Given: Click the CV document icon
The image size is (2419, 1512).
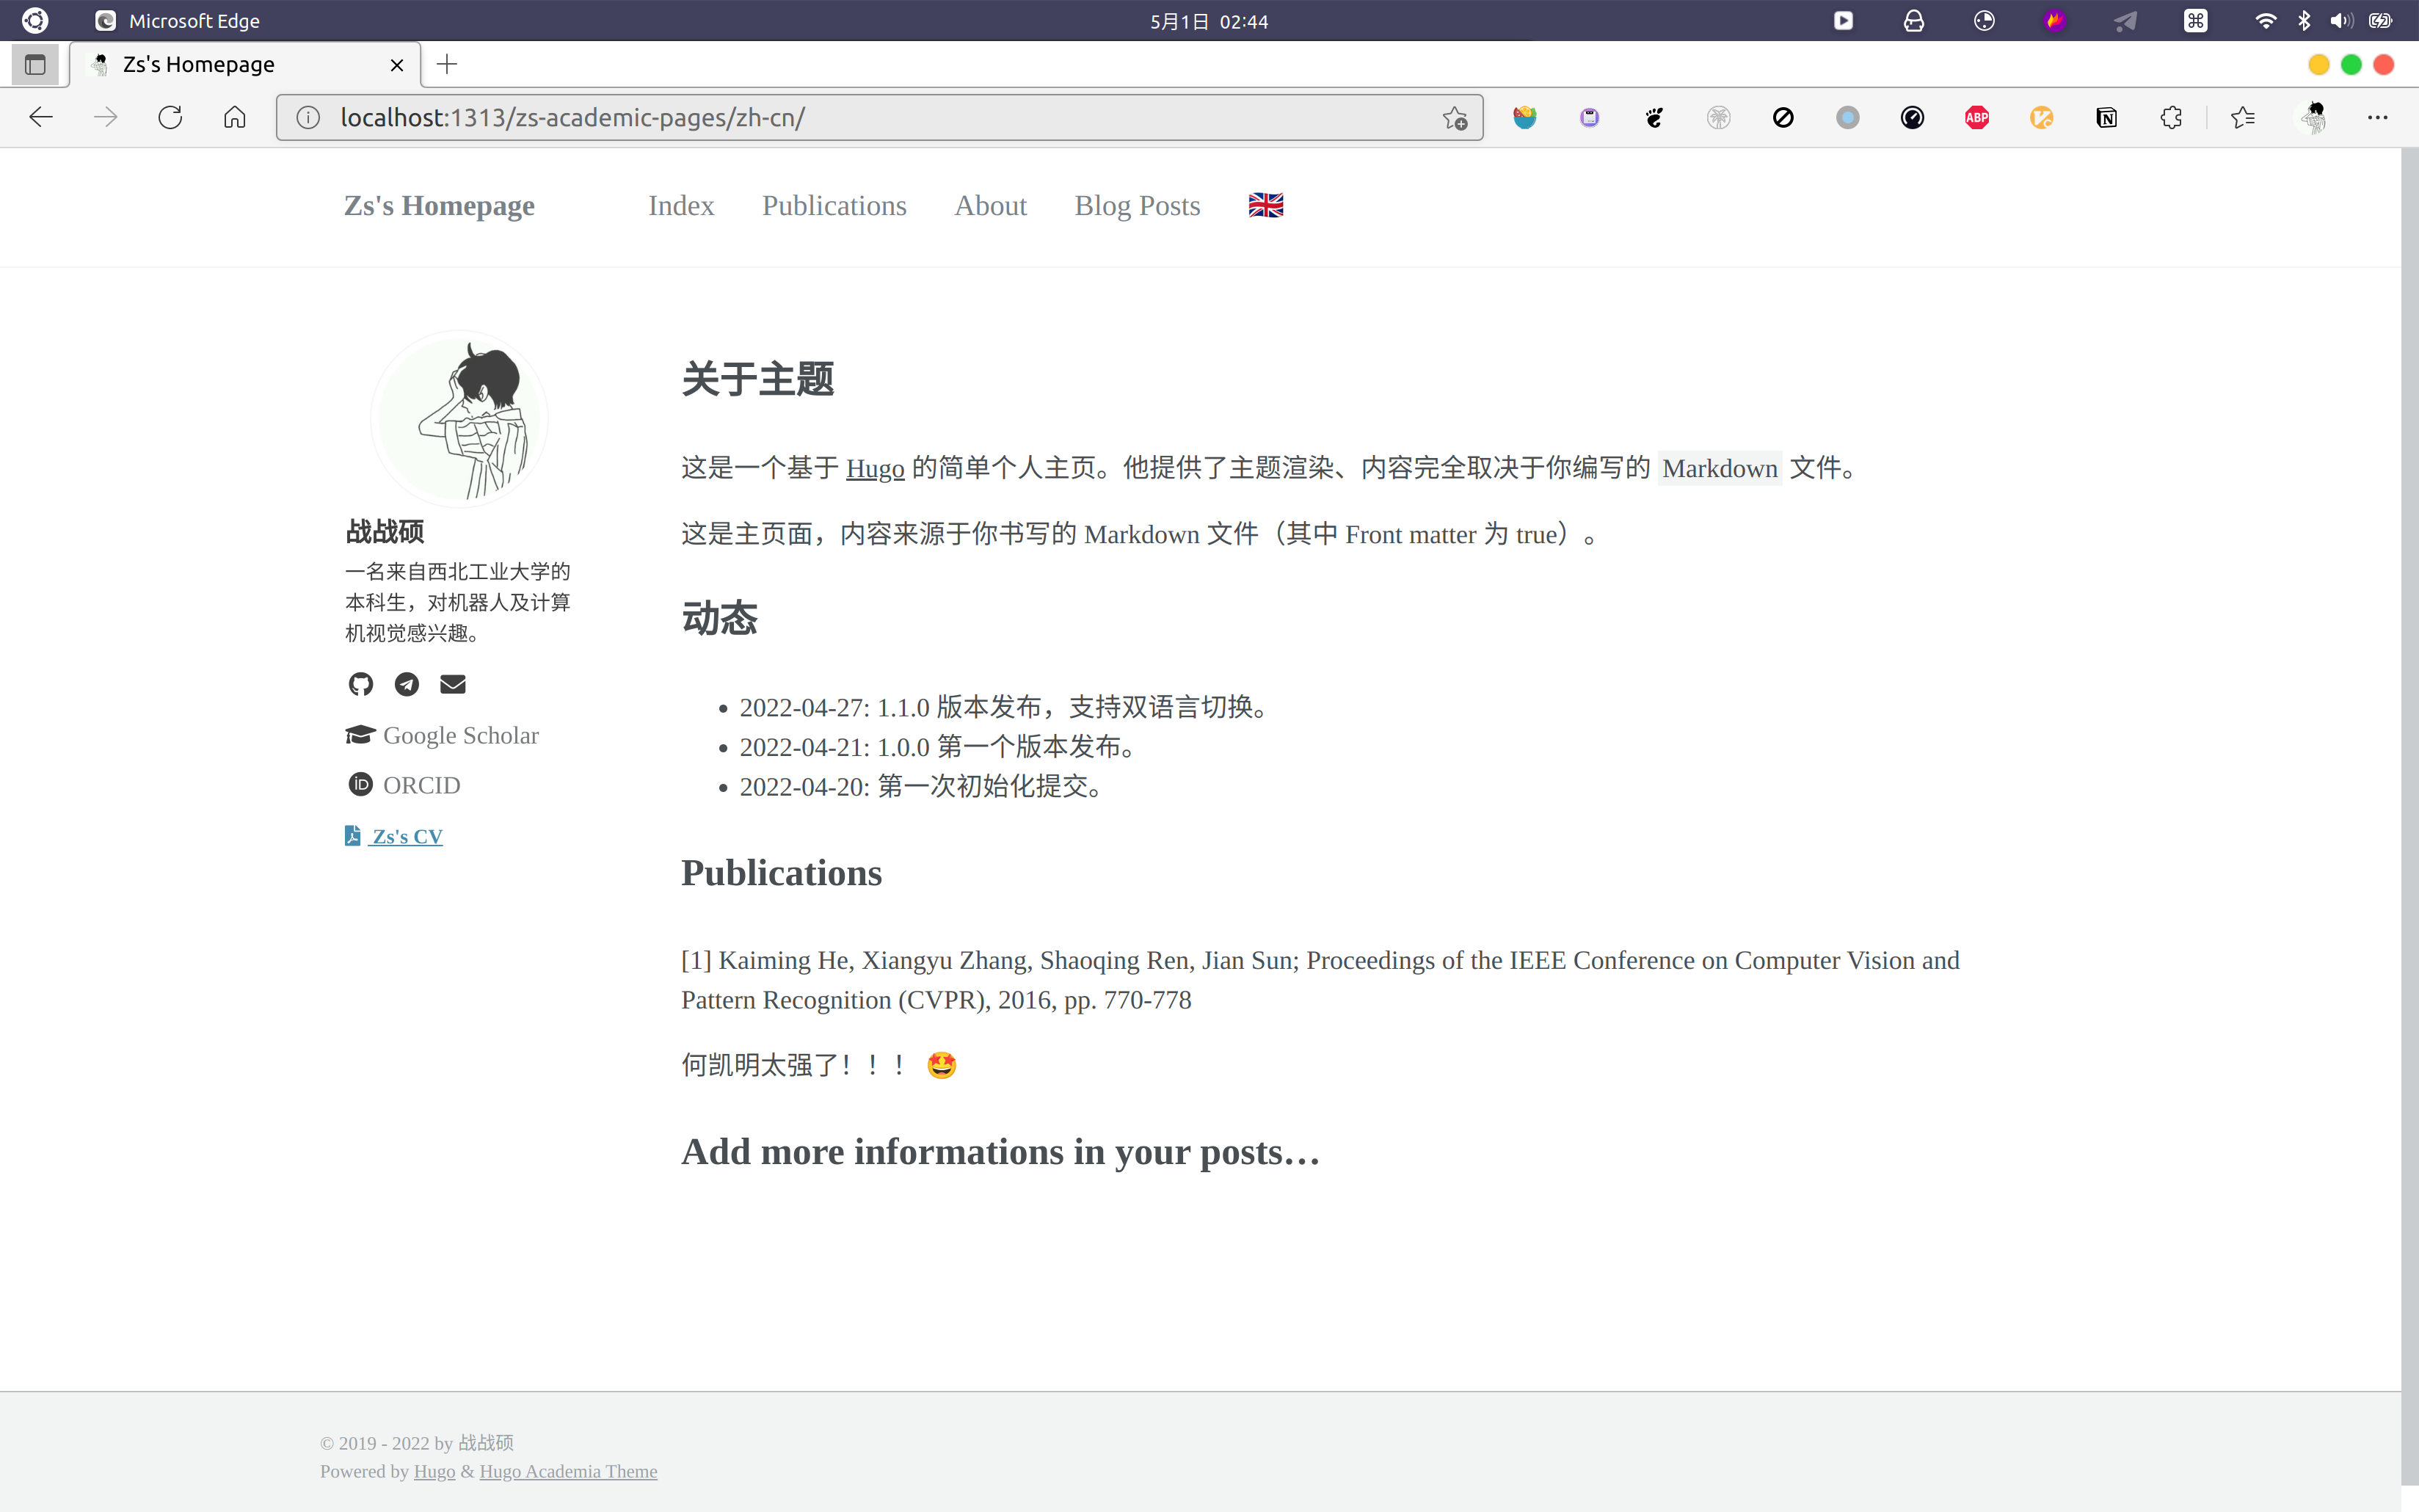Looking at the screenshot, I should pos(352,836).
